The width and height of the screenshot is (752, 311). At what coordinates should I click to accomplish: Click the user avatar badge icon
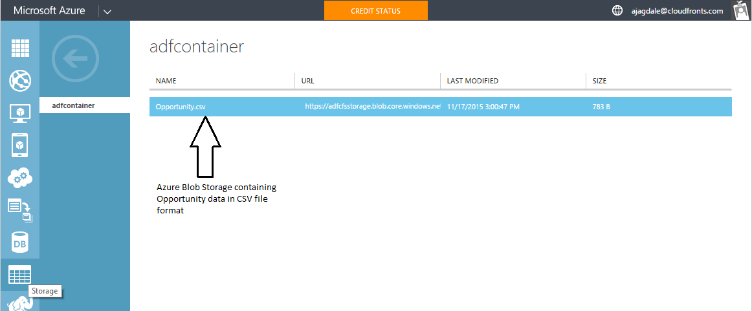(742, 10)
